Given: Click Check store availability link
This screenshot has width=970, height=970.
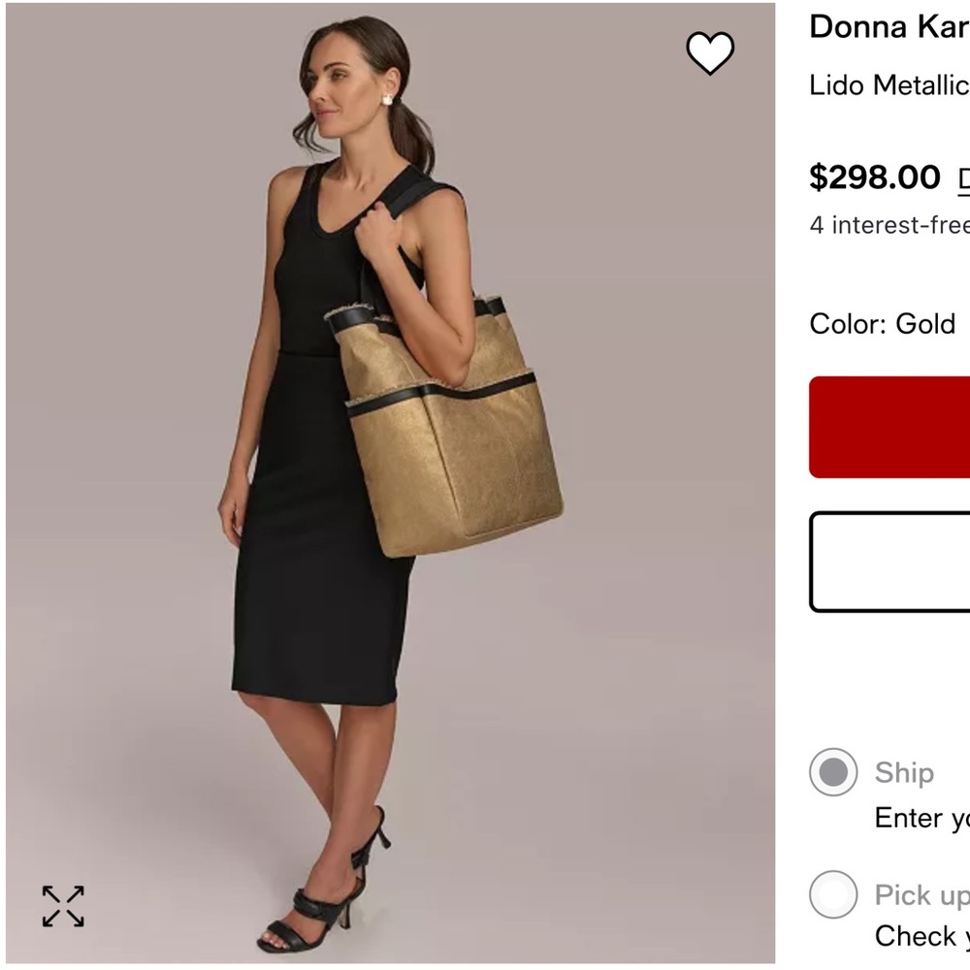Looking at the screenshot, I should [x=920, y=937].
